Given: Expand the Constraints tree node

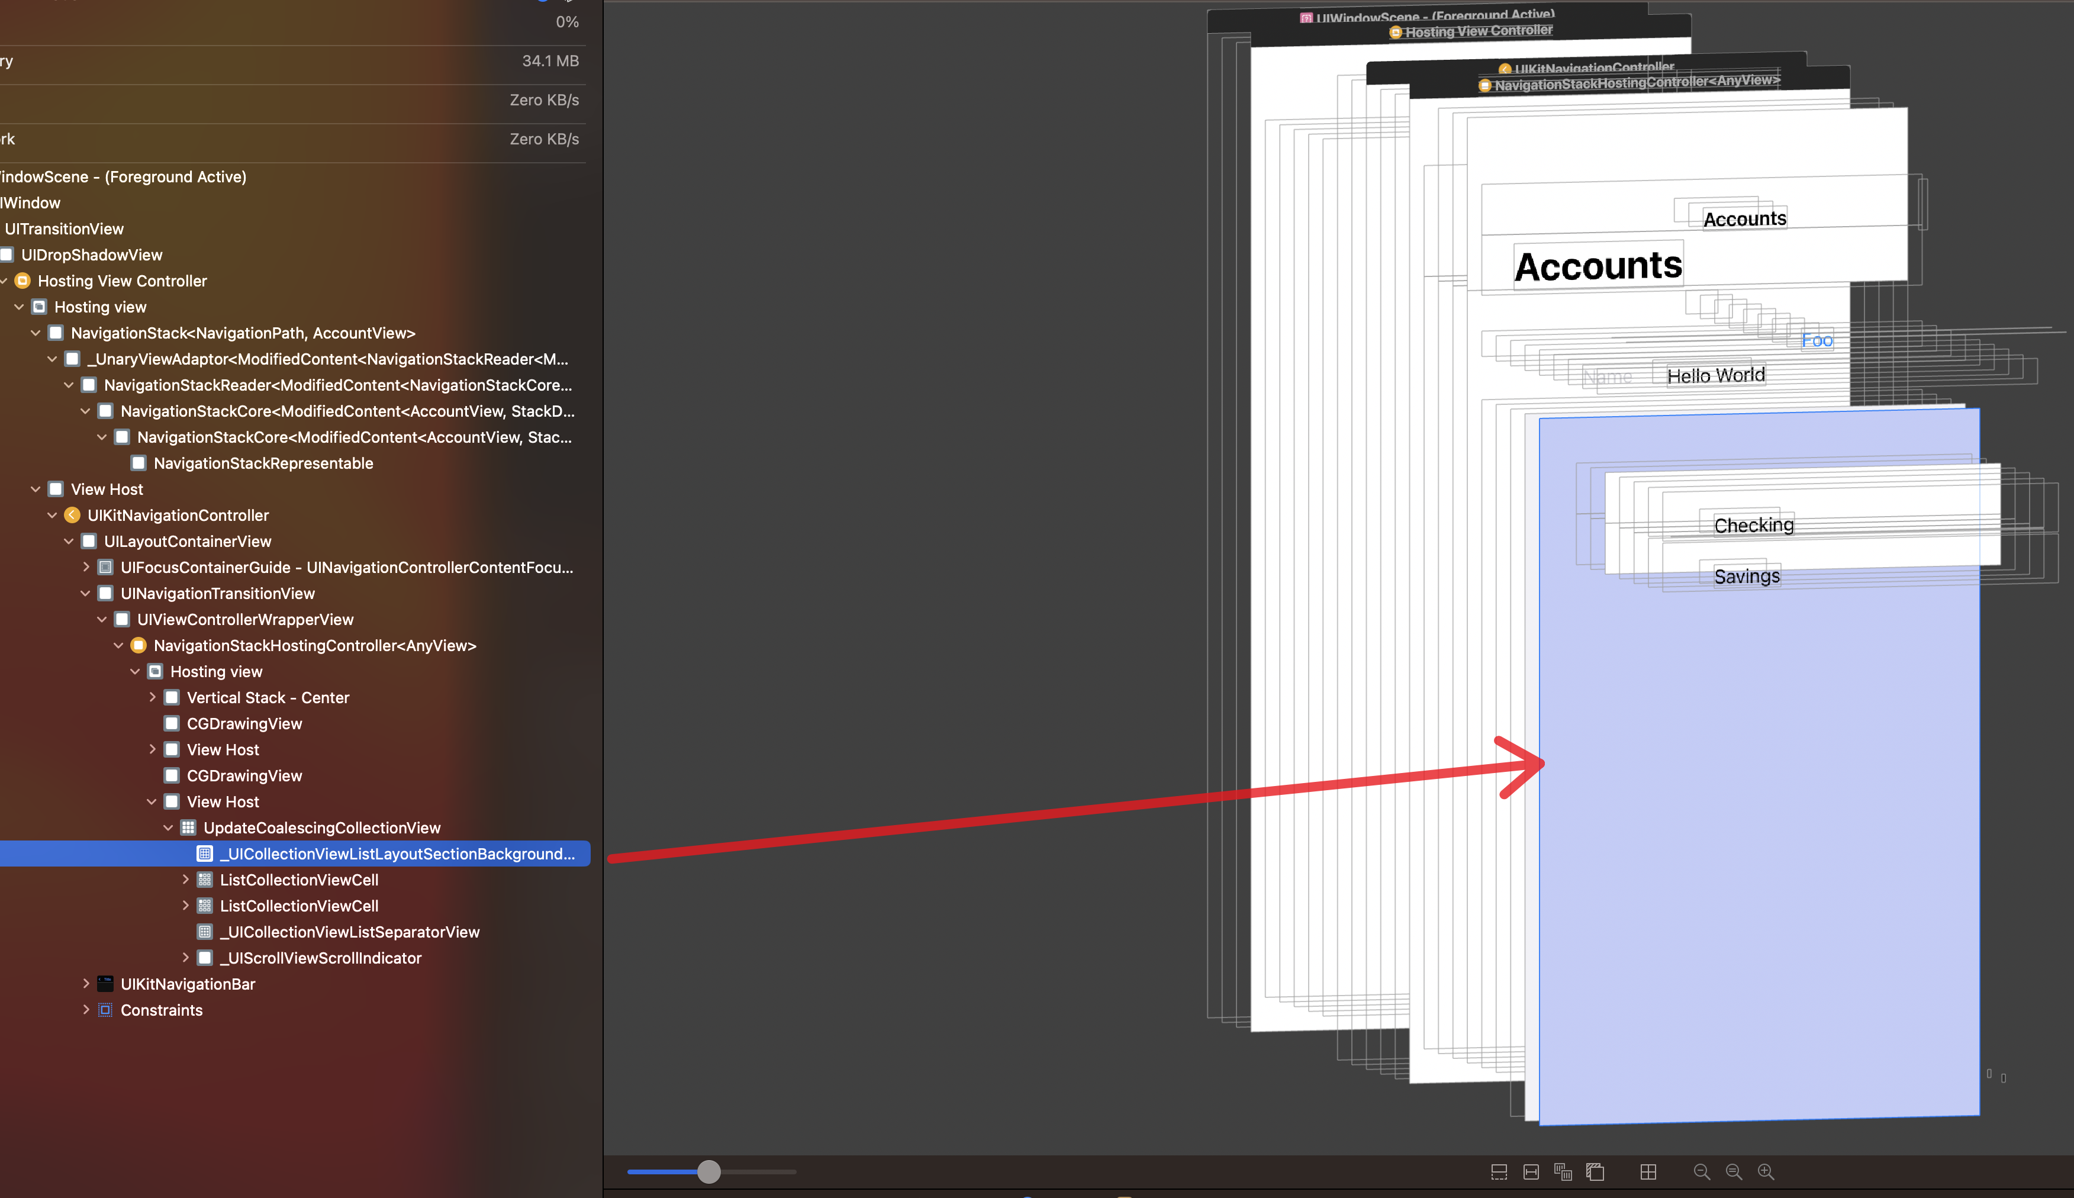Looking at the screenshot, I should pos(86,1010).
